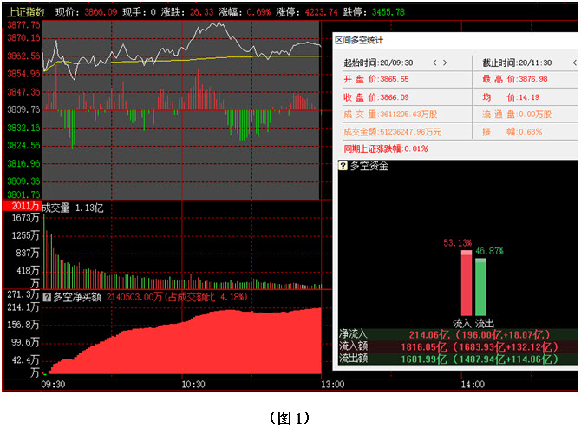Click the red 流入 bar in chart
Image resolution: width=581 pixels, height=435 pixels.
pos(466,285)
